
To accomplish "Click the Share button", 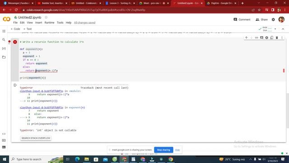I will tap(261, 19).
